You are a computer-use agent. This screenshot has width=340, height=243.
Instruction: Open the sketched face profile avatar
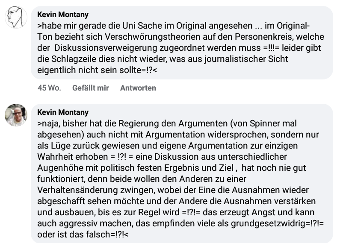click(x=16, y=18)
